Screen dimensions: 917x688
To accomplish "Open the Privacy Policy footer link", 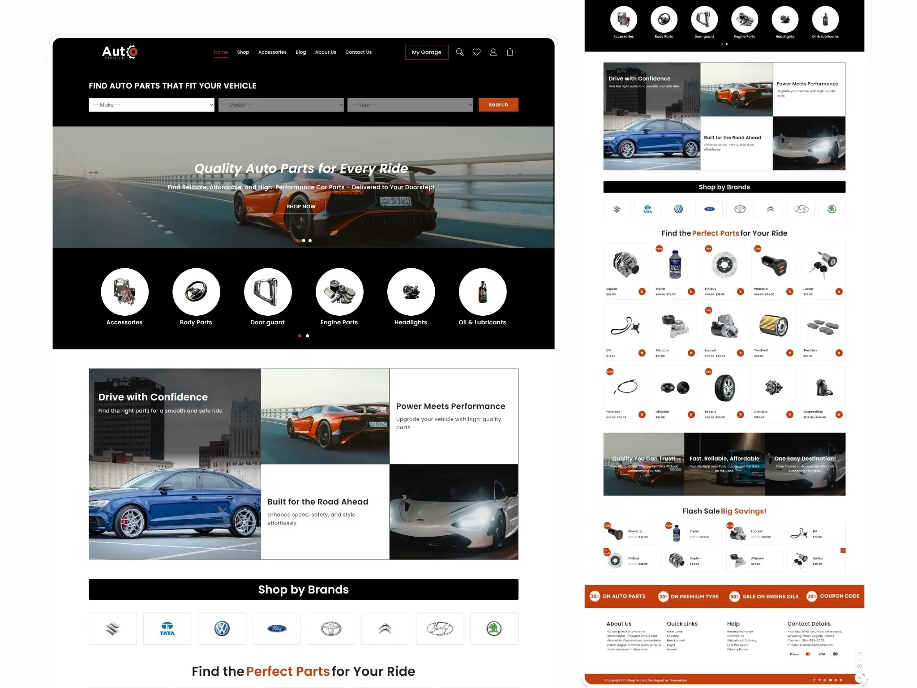I will tap(737, 649).
